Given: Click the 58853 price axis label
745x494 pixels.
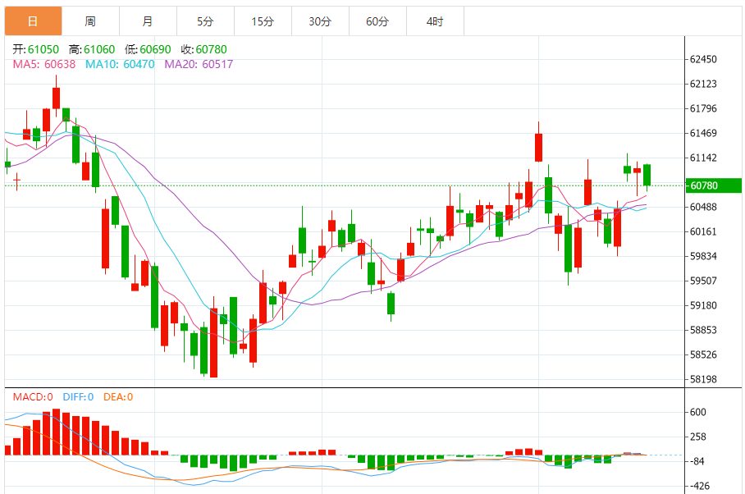Looking at the screenshot, I should coord(703,330).
